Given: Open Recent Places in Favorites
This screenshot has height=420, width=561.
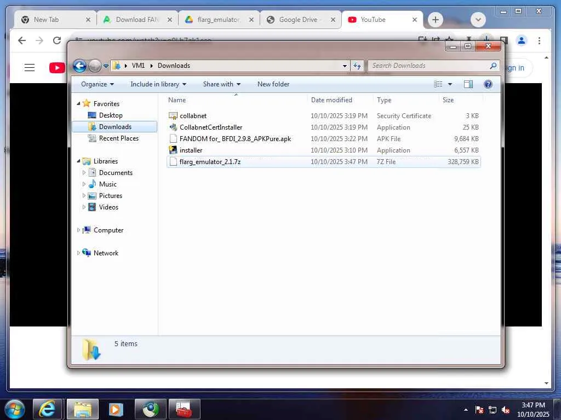Looking at the screenshot, I should [x=118, y=138].
